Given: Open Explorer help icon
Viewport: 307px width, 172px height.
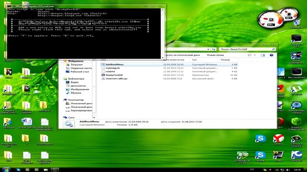Looking at the screenshot, I should pyautogui.click(x=272, y=55).
